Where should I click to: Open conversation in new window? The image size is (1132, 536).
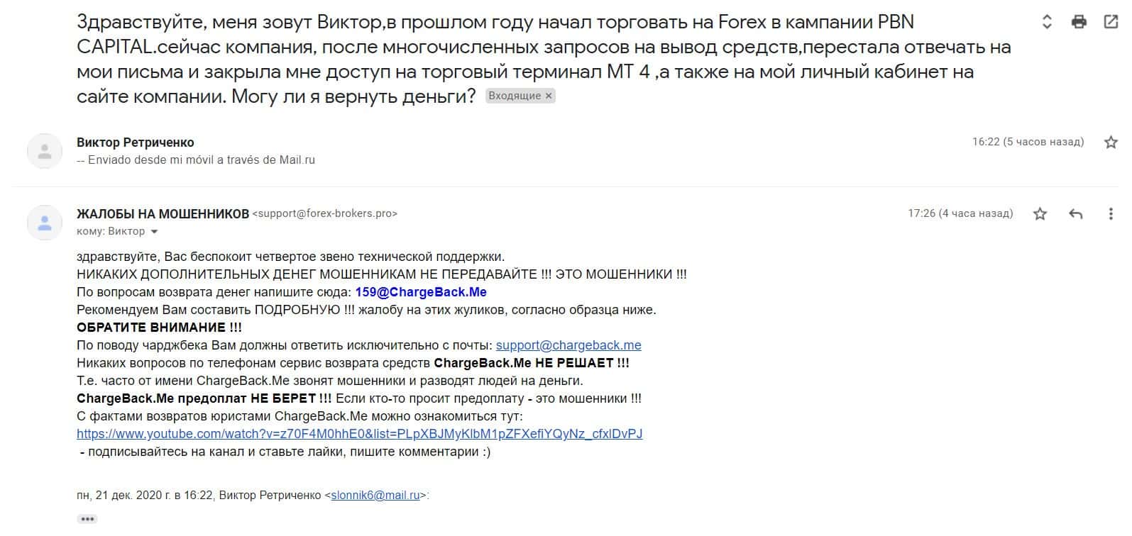[x=1111, y=22]
